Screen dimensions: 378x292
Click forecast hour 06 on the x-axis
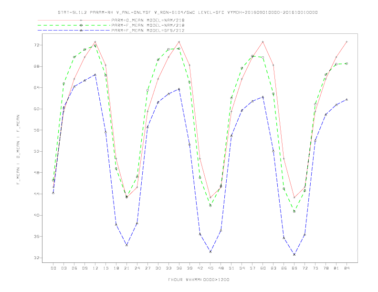[74, 268]
